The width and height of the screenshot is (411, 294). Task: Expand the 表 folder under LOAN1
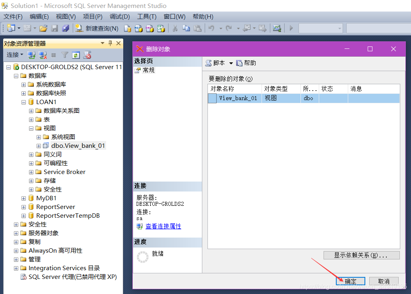click(31, 120)
